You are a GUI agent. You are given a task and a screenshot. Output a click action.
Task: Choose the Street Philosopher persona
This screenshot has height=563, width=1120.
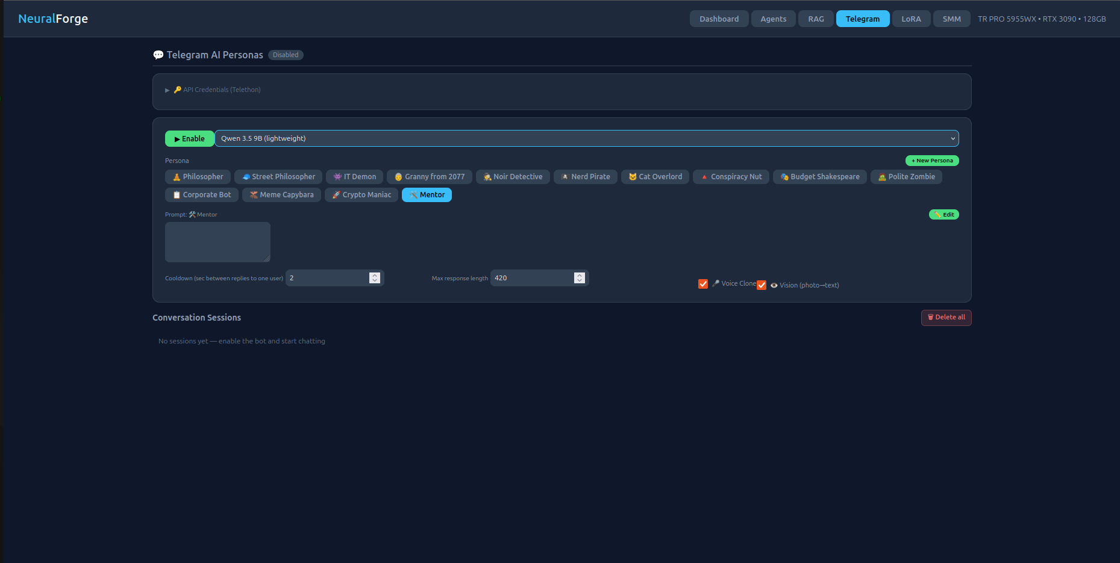coord(278,177)
